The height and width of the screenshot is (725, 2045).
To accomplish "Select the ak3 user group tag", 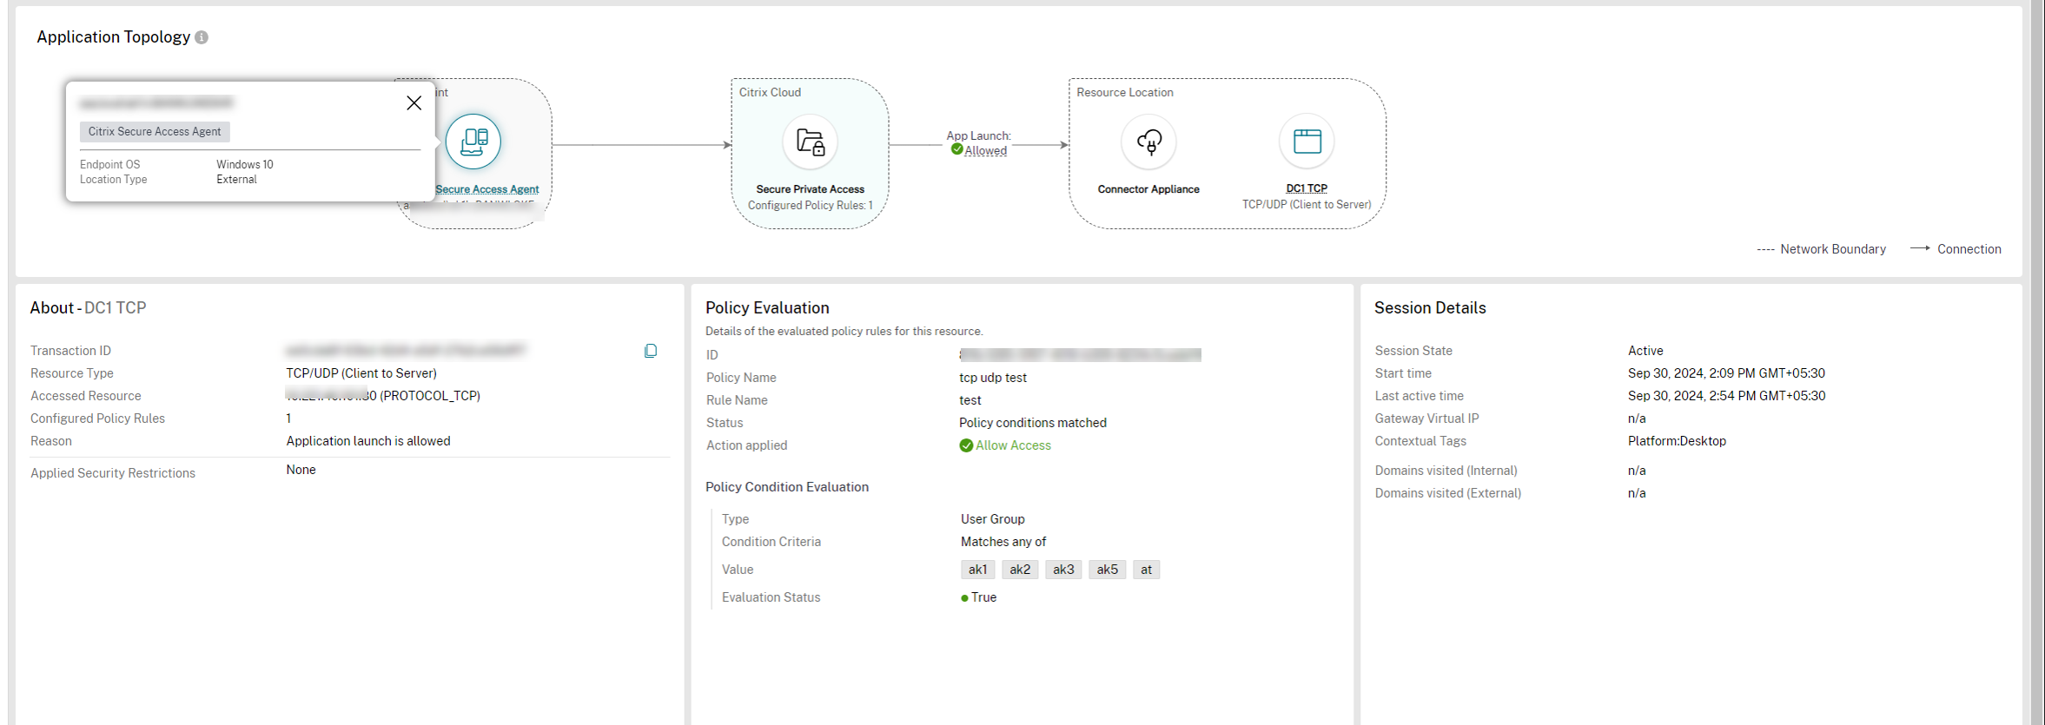I will pos(1063,570).
